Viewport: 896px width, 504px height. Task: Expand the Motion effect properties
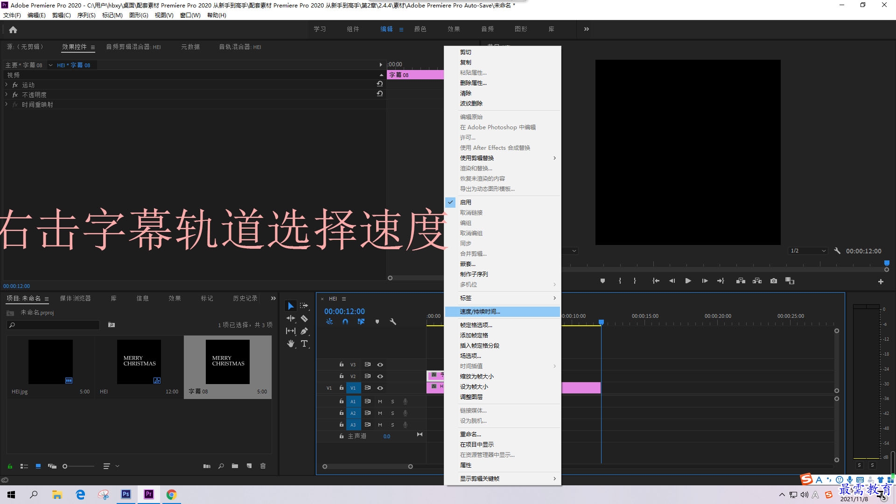(x=6, y=84)
